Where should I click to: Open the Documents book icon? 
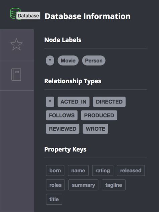pos(16,75)
